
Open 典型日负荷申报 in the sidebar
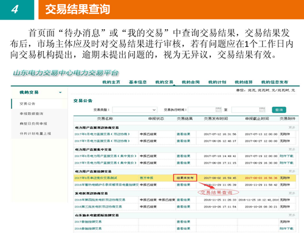coord(33,123)
